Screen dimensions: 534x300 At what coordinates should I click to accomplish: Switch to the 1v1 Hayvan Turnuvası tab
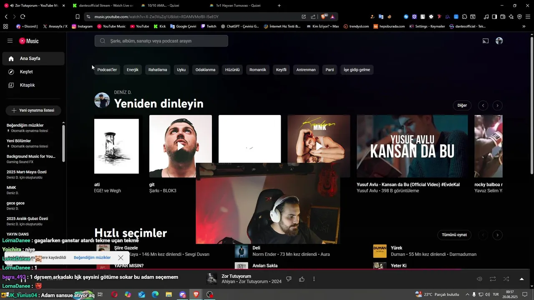pyautogui.click(x=239, y=5)
